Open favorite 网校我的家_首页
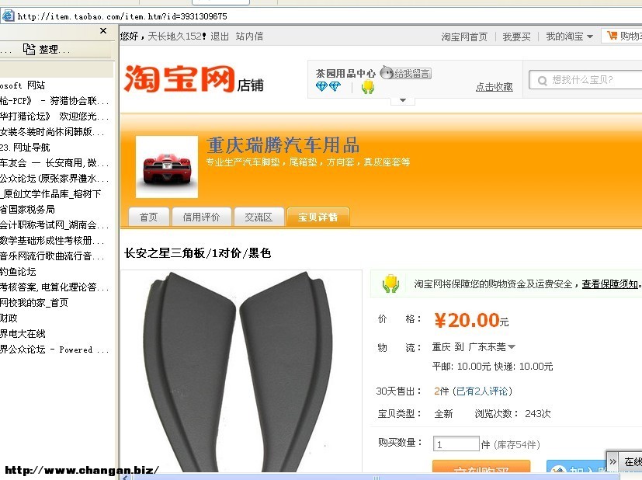This screenshot has width=642, height=480. click(x=34, y=303)
